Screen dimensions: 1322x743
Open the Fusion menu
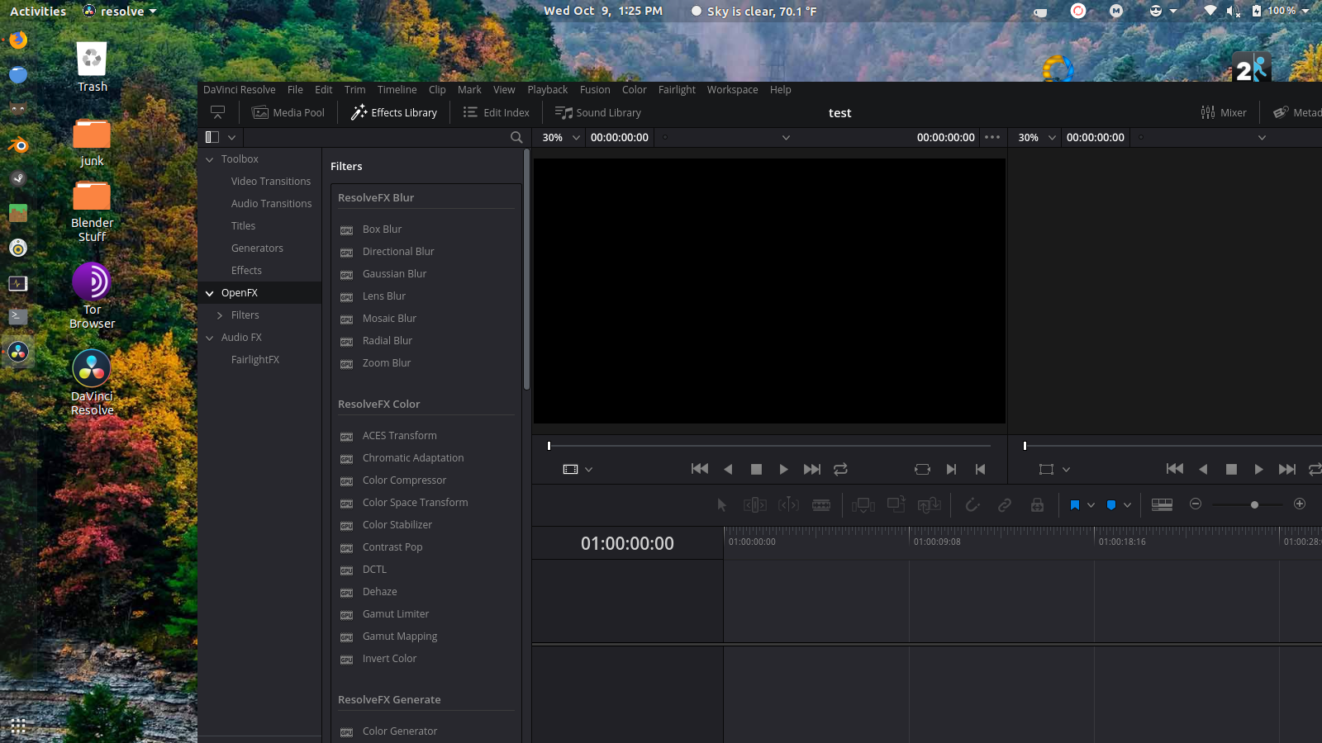[x=595, y=90]
